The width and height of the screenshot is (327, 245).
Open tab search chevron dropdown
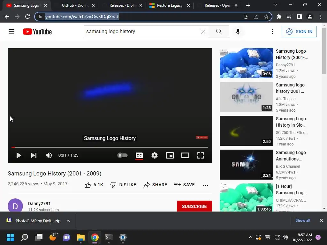[276, 4]
